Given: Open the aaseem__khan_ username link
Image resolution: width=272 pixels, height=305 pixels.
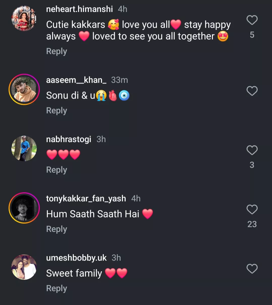Looking at the screenshot, I should [x=76, y=80].
